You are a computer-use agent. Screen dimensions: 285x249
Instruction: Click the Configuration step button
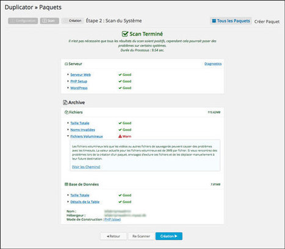pos(23,21)
